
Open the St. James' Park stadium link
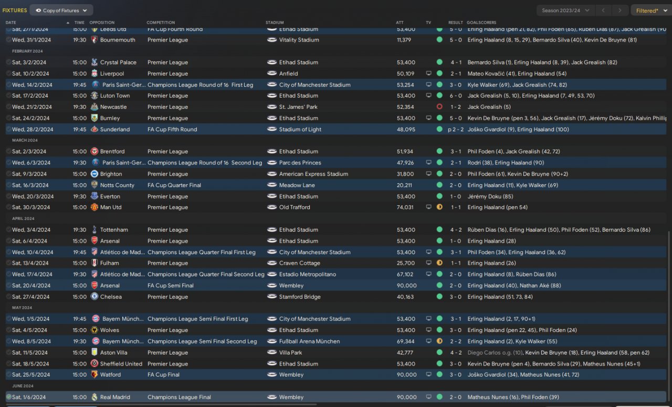[x=298, y=107]
